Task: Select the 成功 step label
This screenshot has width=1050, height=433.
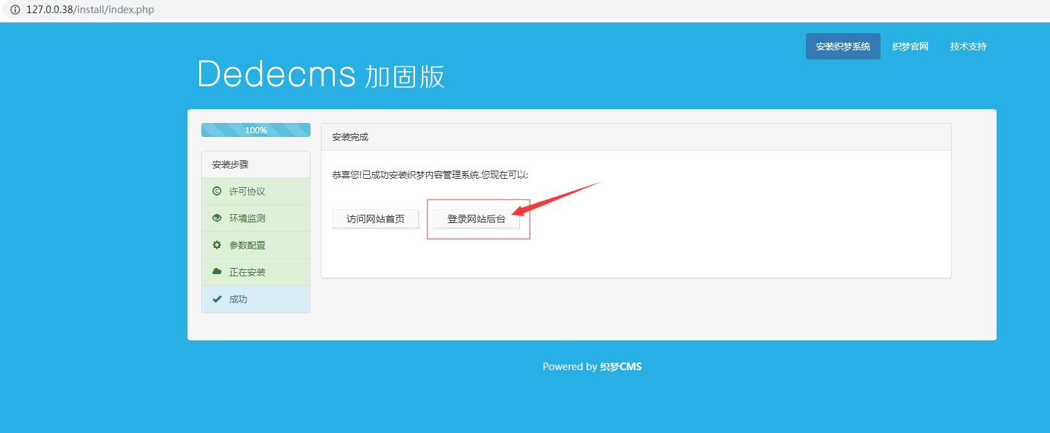Action: [x=238, y=299]
